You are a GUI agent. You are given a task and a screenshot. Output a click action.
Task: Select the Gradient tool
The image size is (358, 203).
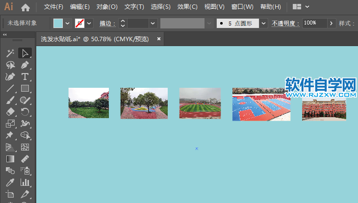pyautogui.click(x=10, y=159)
